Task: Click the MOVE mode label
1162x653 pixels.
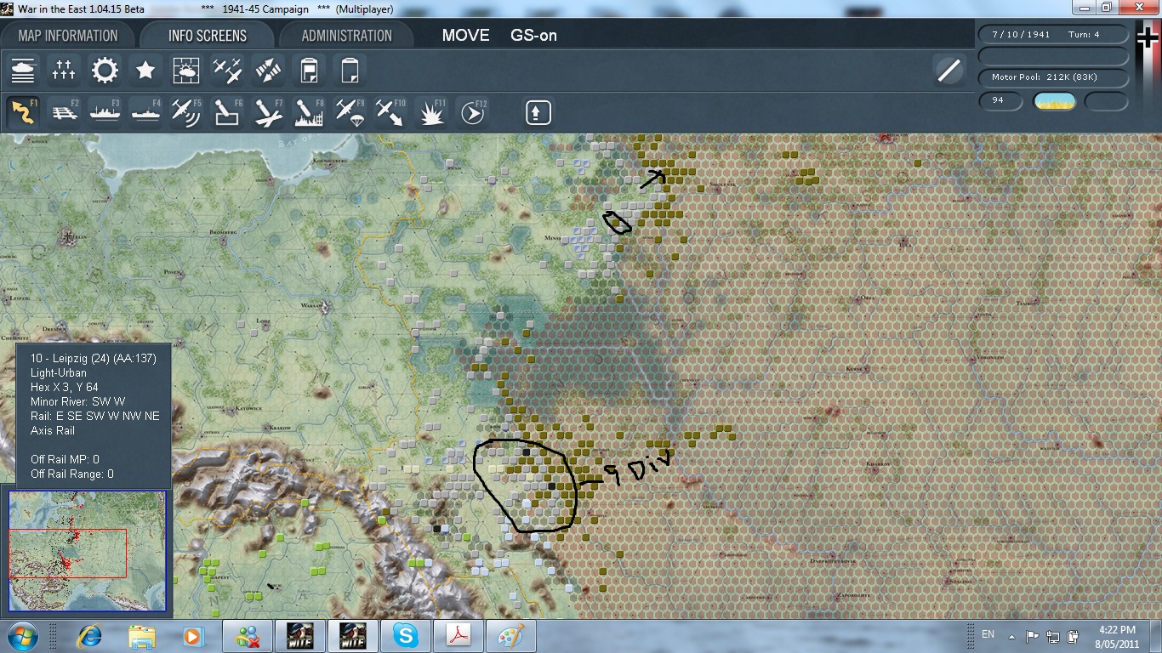Action: [466, 36]
